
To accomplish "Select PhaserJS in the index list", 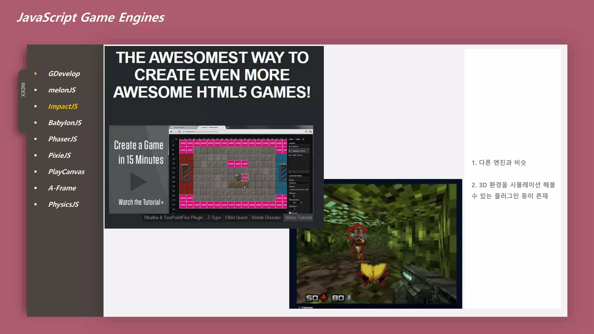I will point(62,139).
